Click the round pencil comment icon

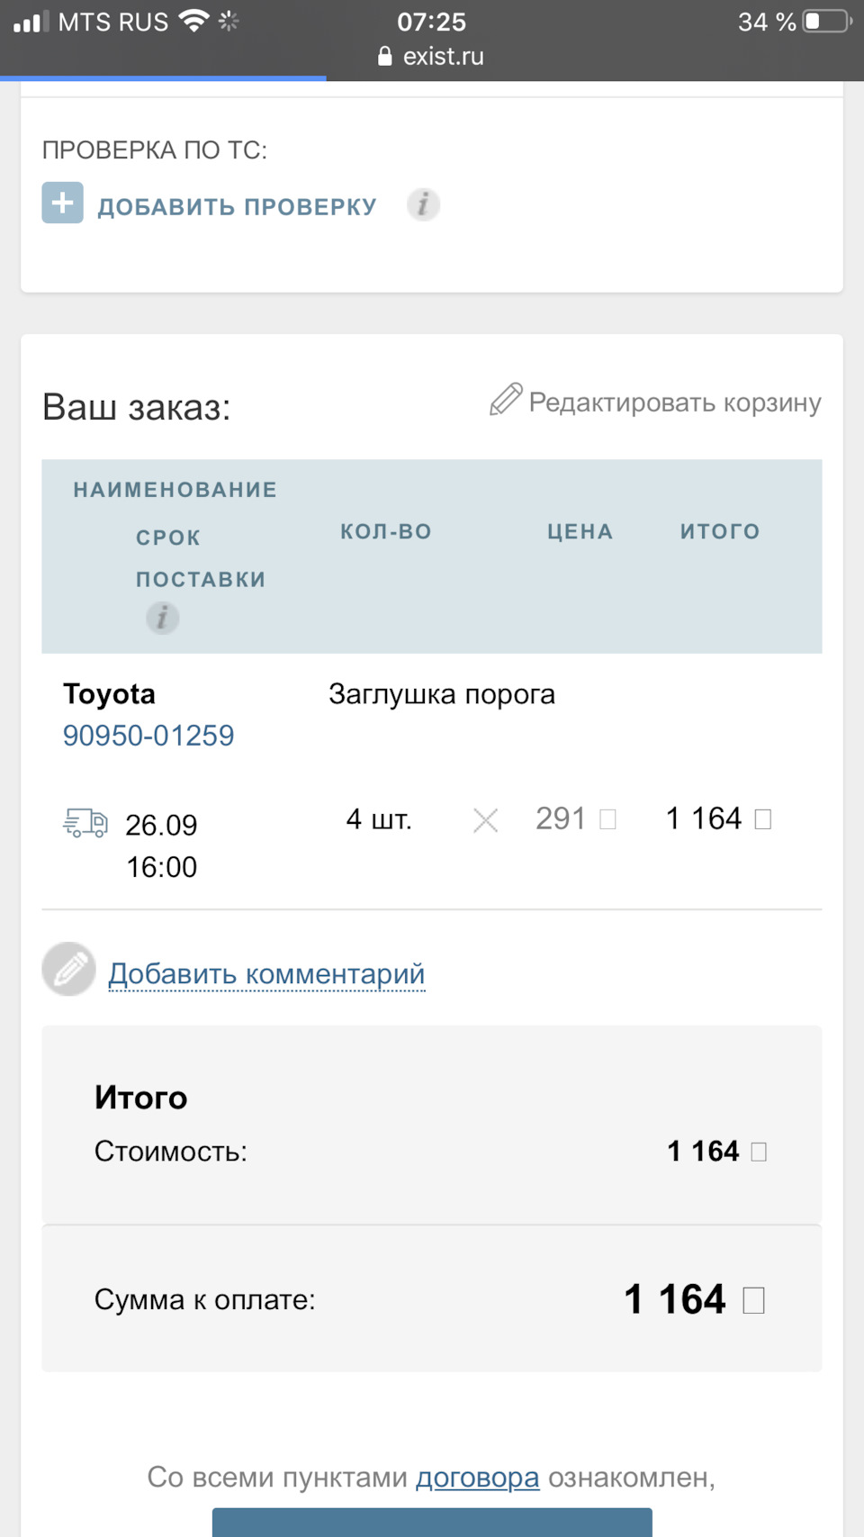pyautogui.click(x=69, y=970)
